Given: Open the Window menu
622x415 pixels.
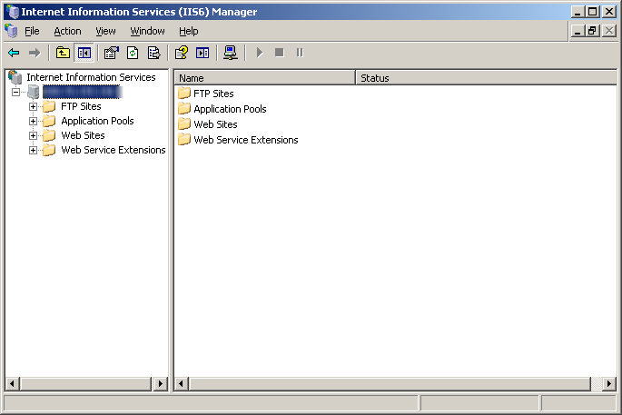Looking at the screenshot, I should click(148, 31).
